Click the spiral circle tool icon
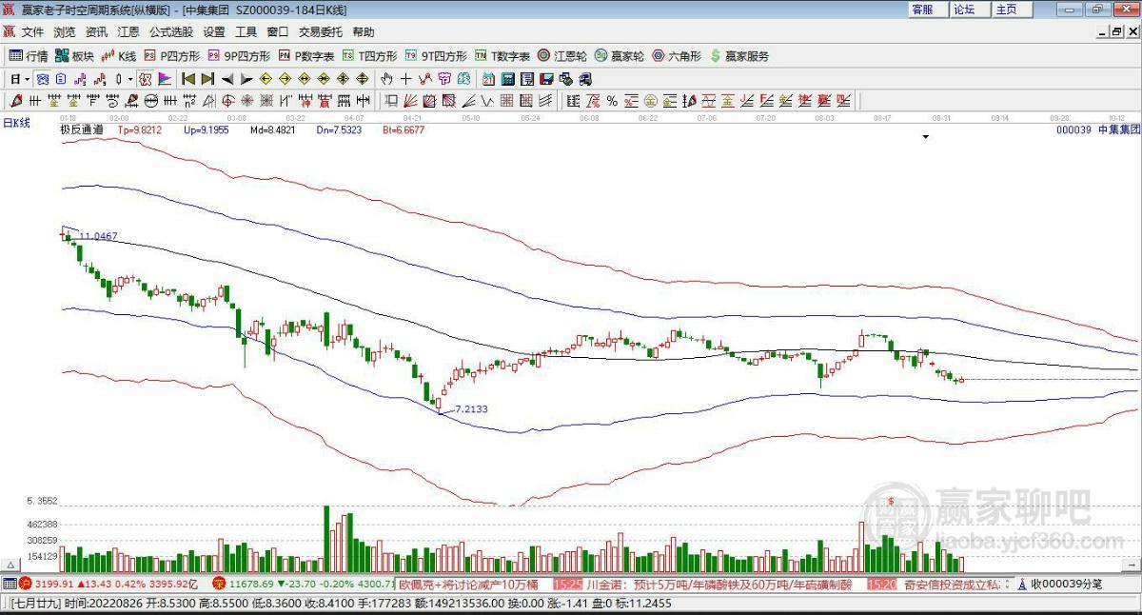 point(228,100)
